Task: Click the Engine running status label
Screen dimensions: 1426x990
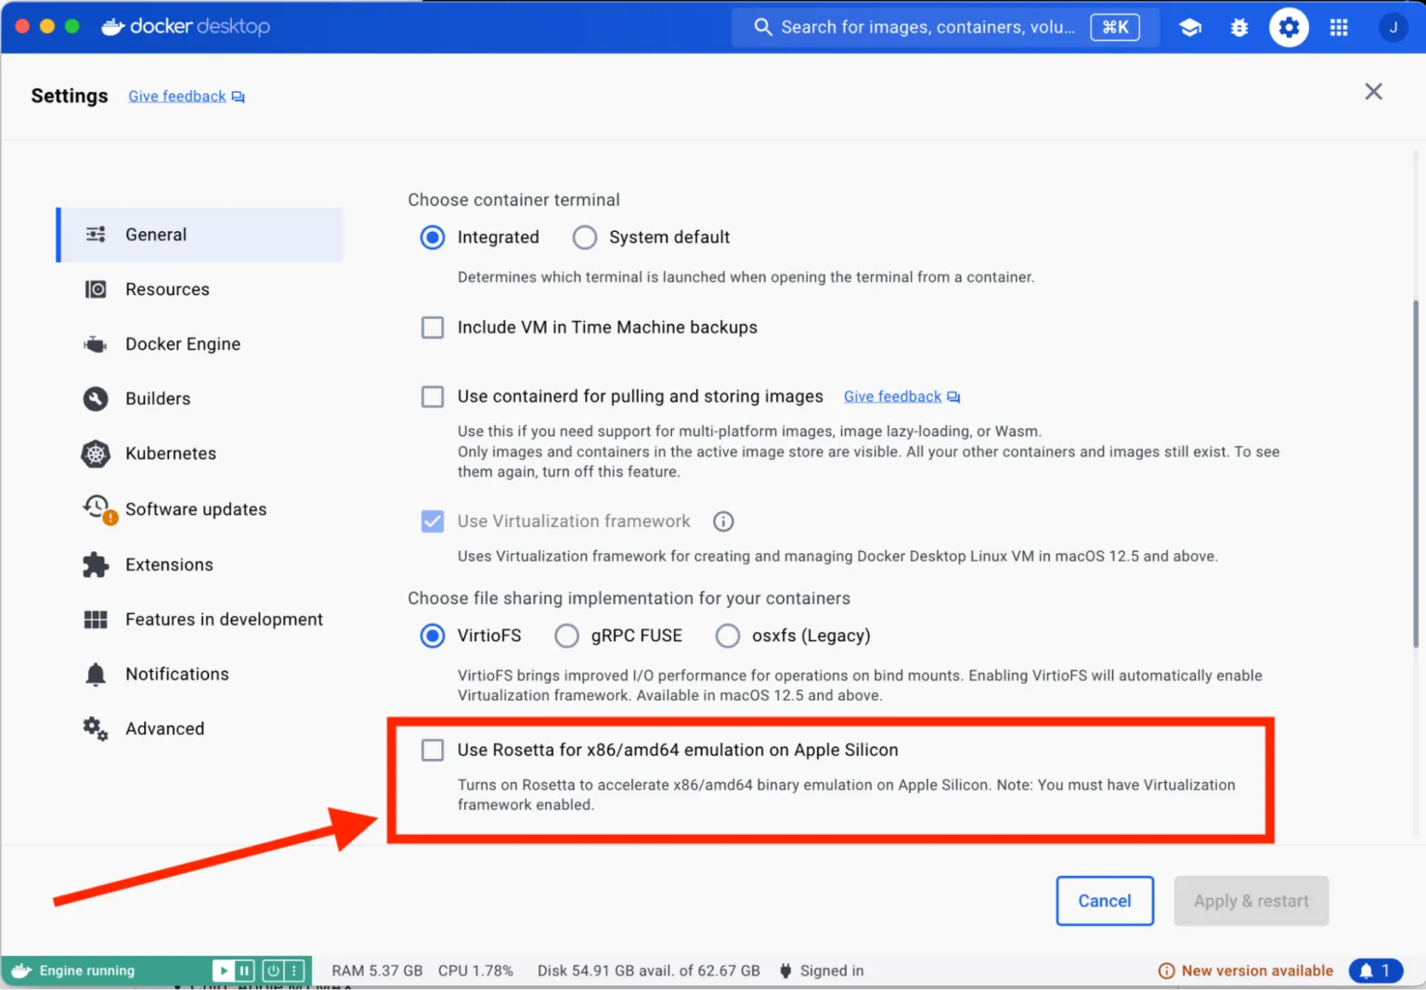Action: pyautogui.click(x=86, y=971)
